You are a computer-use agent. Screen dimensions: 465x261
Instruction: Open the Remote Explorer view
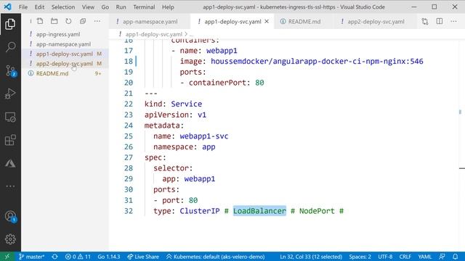(x=10, y=117)
